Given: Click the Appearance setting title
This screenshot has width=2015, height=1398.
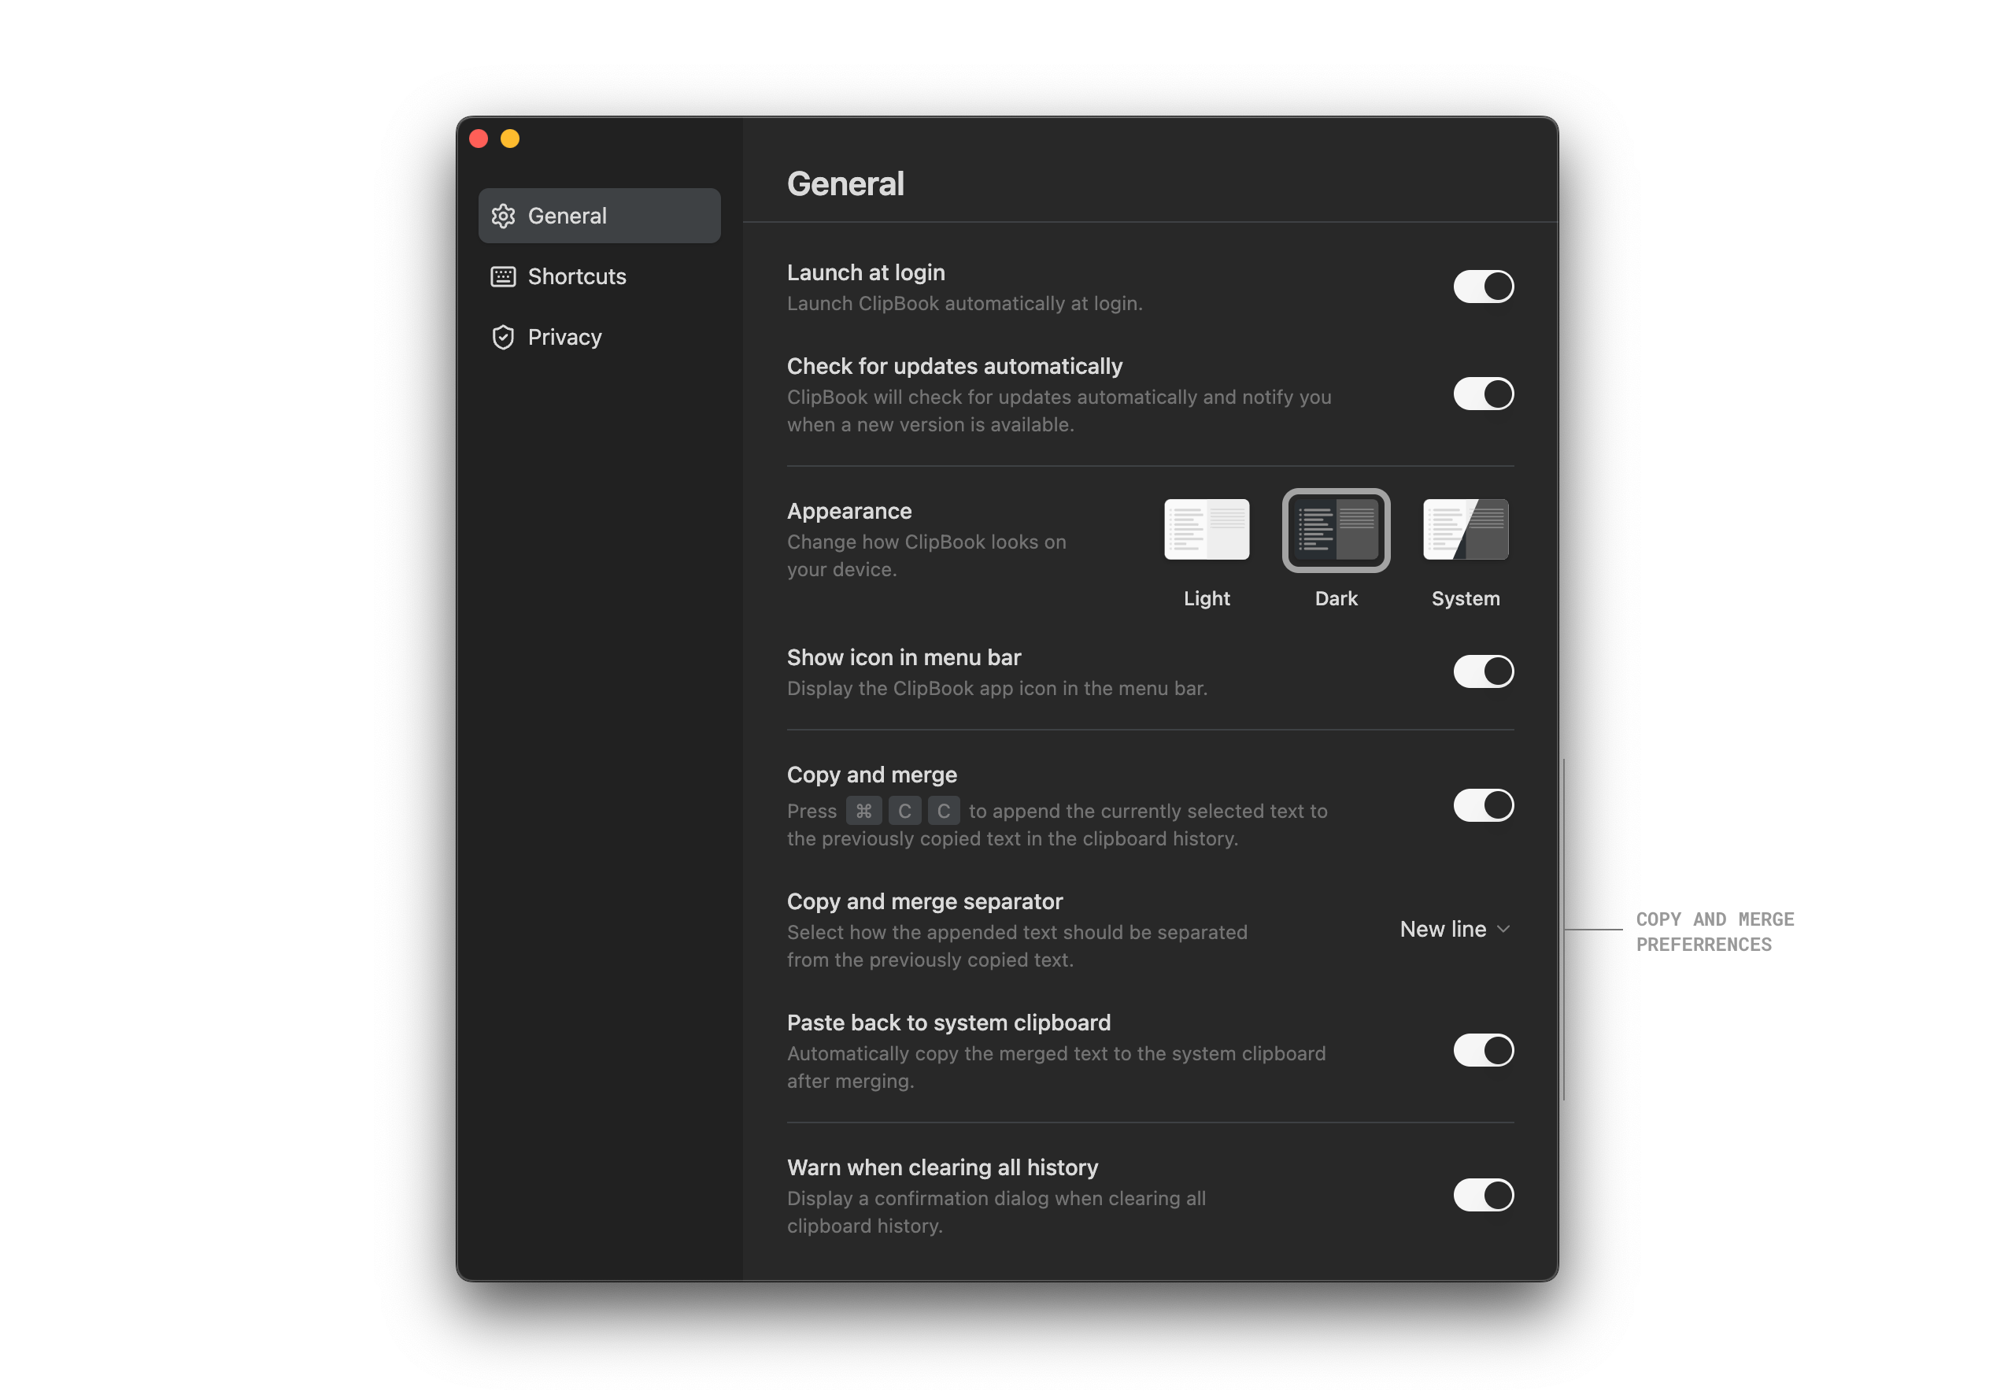Looking at the screenshot, I should point(849,511).
